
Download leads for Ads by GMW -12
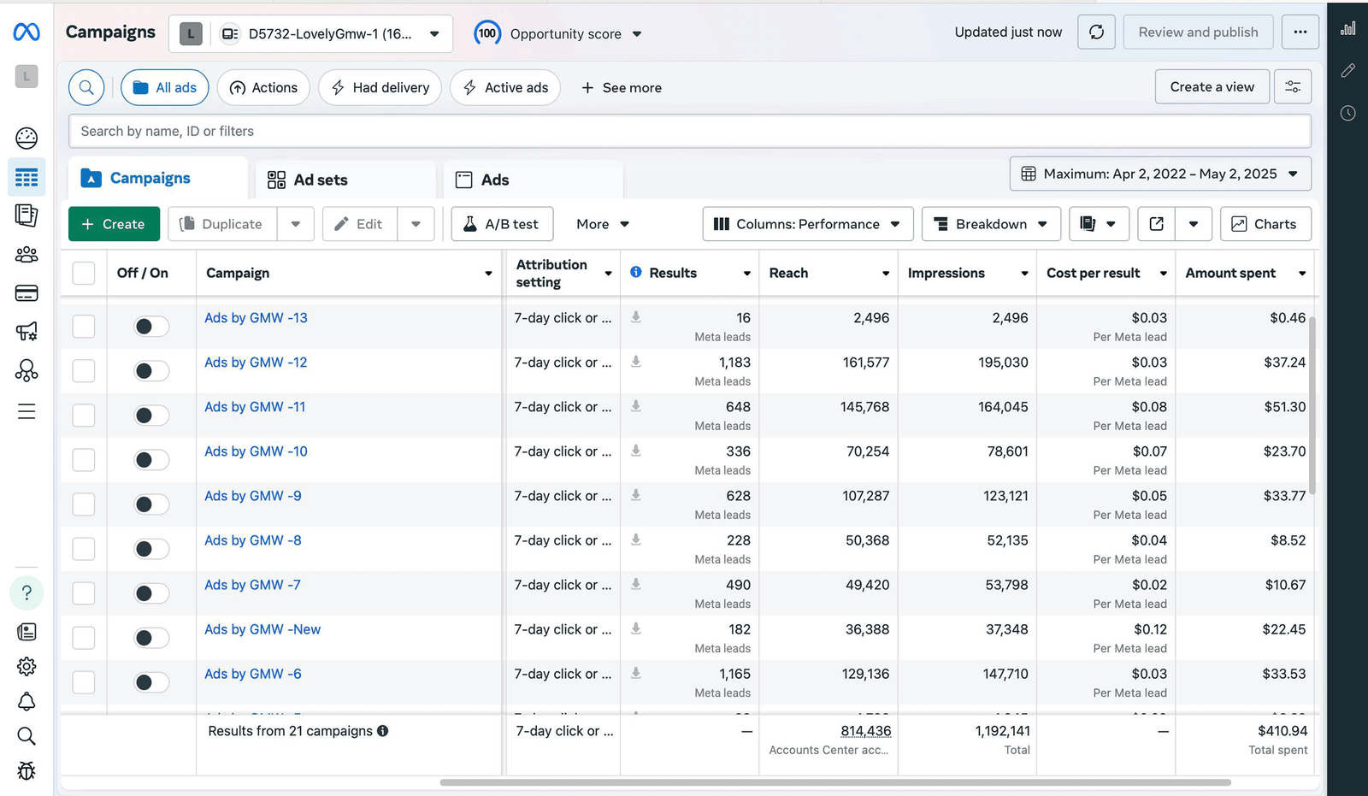636,362
